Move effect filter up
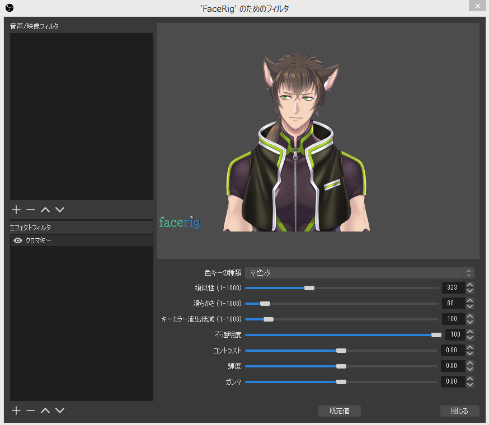Screen dimensions: 489x425 tap(45, 410)
